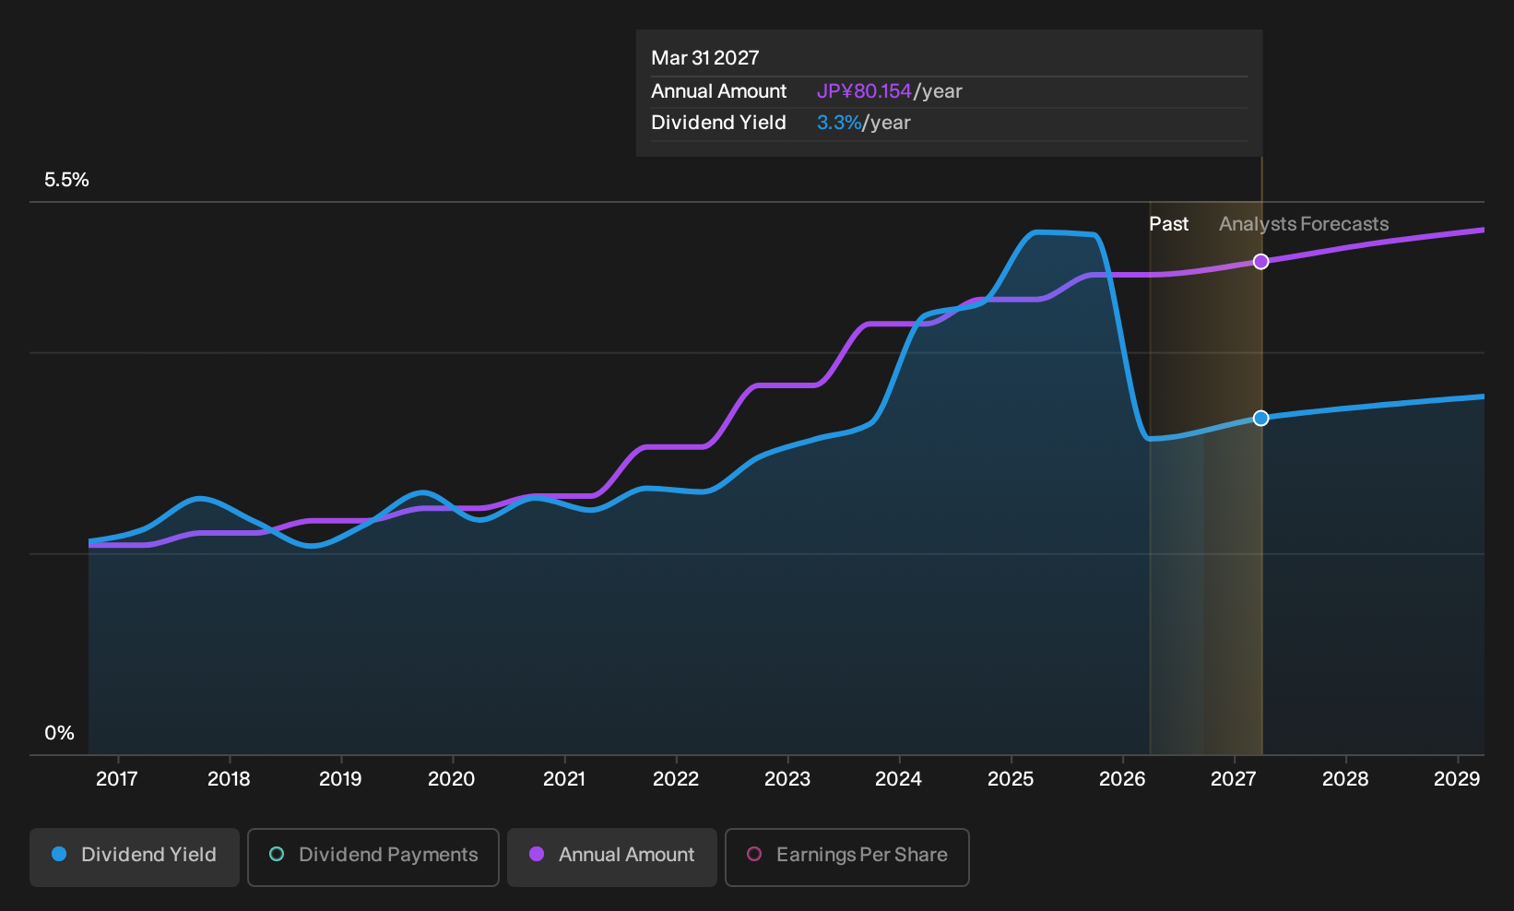Click the 2024 x-axis label

point(898,779)
